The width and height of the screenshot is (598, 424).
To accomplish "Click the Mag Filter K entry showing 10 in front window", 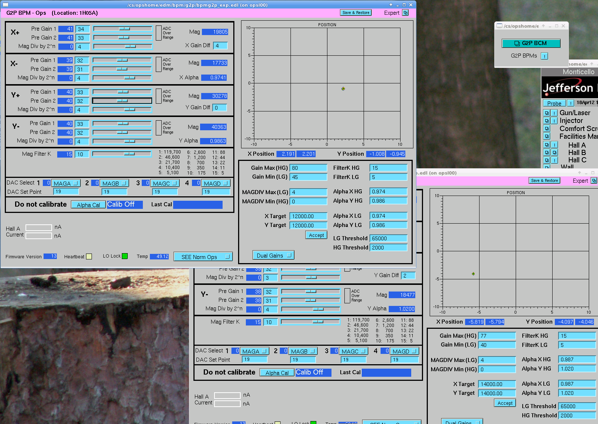I will coord(82,154).
